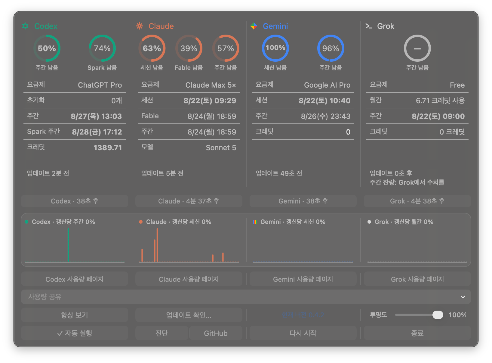Click the small Gemini marker beside chart label
This screenshot has width=492, height=363.
tap(255, 222)
